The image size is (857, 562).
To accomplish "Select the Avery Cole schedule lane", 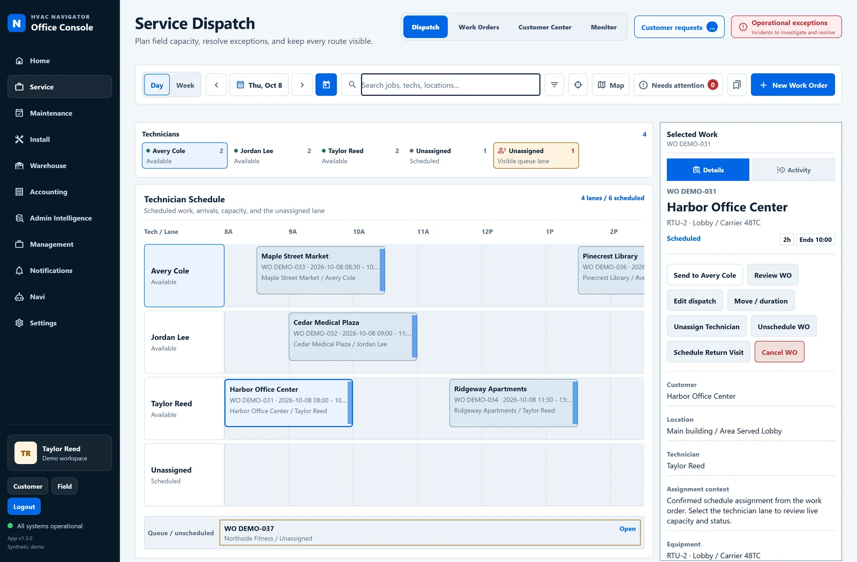I will point(184,276).
